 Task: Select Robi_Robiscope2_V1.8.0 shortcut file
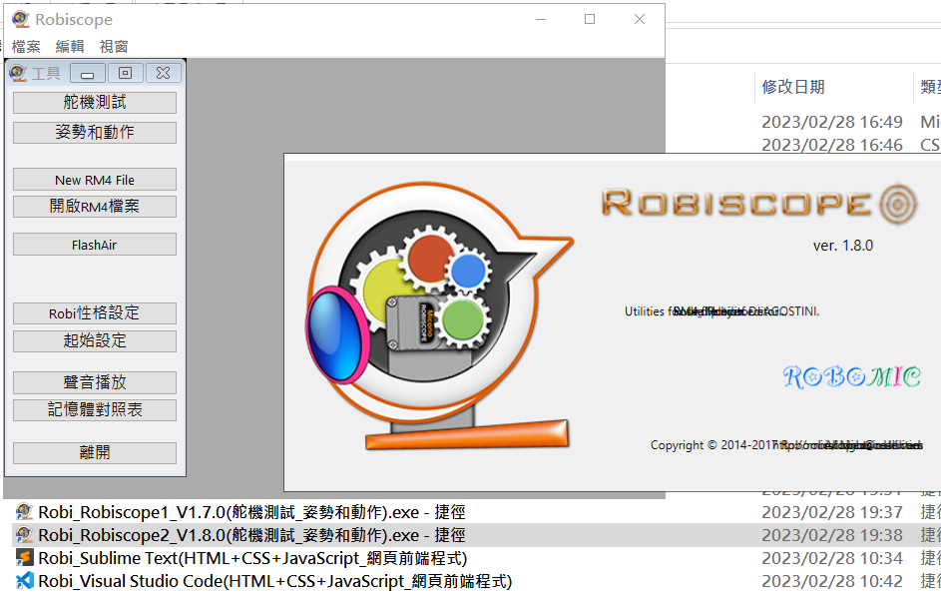(252, 535)
